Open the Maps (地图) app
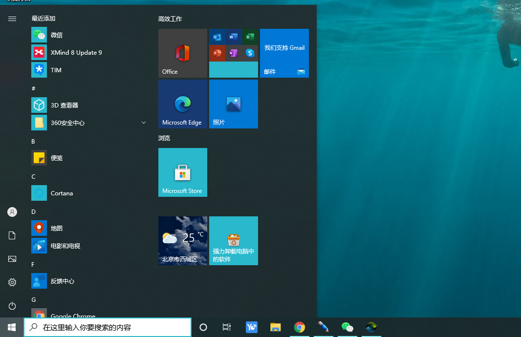The height and width of the screenshot is (337, 521). click(x=56, y=229)
